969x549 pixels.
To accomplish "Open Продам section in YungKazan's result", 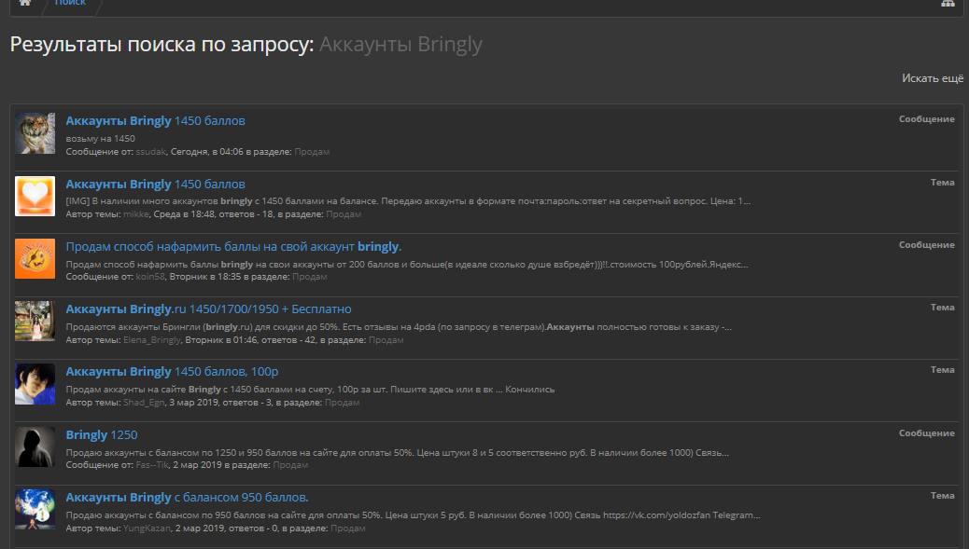I will pos(348,528).
